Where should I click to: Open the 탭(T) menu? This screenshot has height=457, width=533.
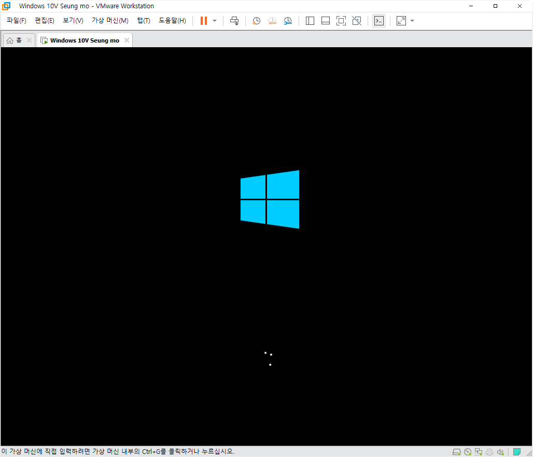coord(144,21)
